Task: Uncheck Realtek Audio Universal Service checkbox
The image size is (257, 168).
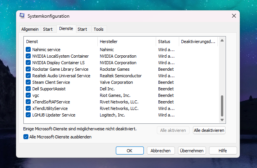Action: click(x=28, y=76)
